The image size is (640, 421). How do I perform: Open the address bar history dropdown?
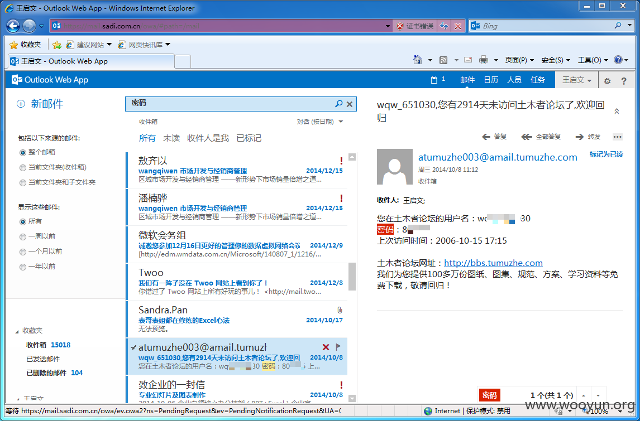388,26
